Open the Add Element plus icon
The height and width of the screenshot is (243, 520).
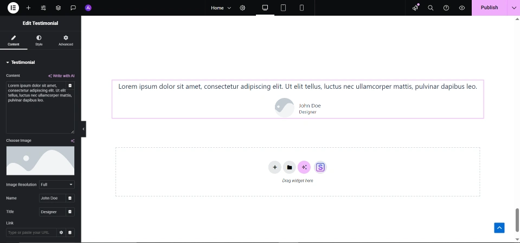pos(29,8)
